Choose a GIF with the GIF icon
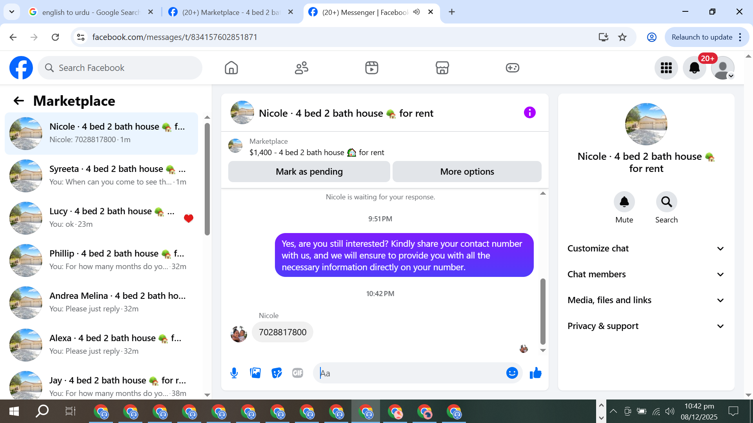Viewport: 753px width, 423px height. coord(298,373)
